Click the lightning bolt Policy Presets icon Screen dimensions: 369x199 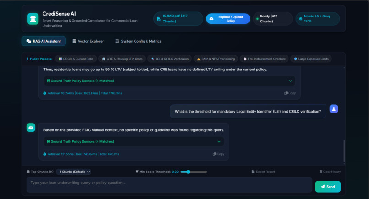27,59
